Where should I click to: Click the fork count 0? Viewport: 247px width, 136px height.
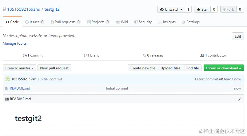point(240,9)
